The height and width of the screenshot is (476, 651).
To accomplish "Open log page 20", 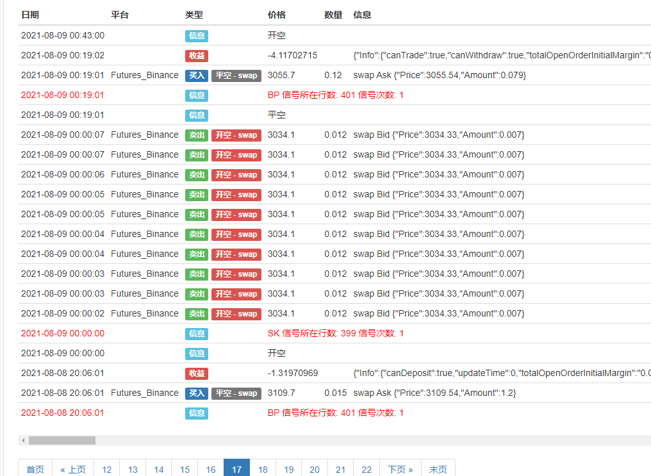I will click(315, 469).
